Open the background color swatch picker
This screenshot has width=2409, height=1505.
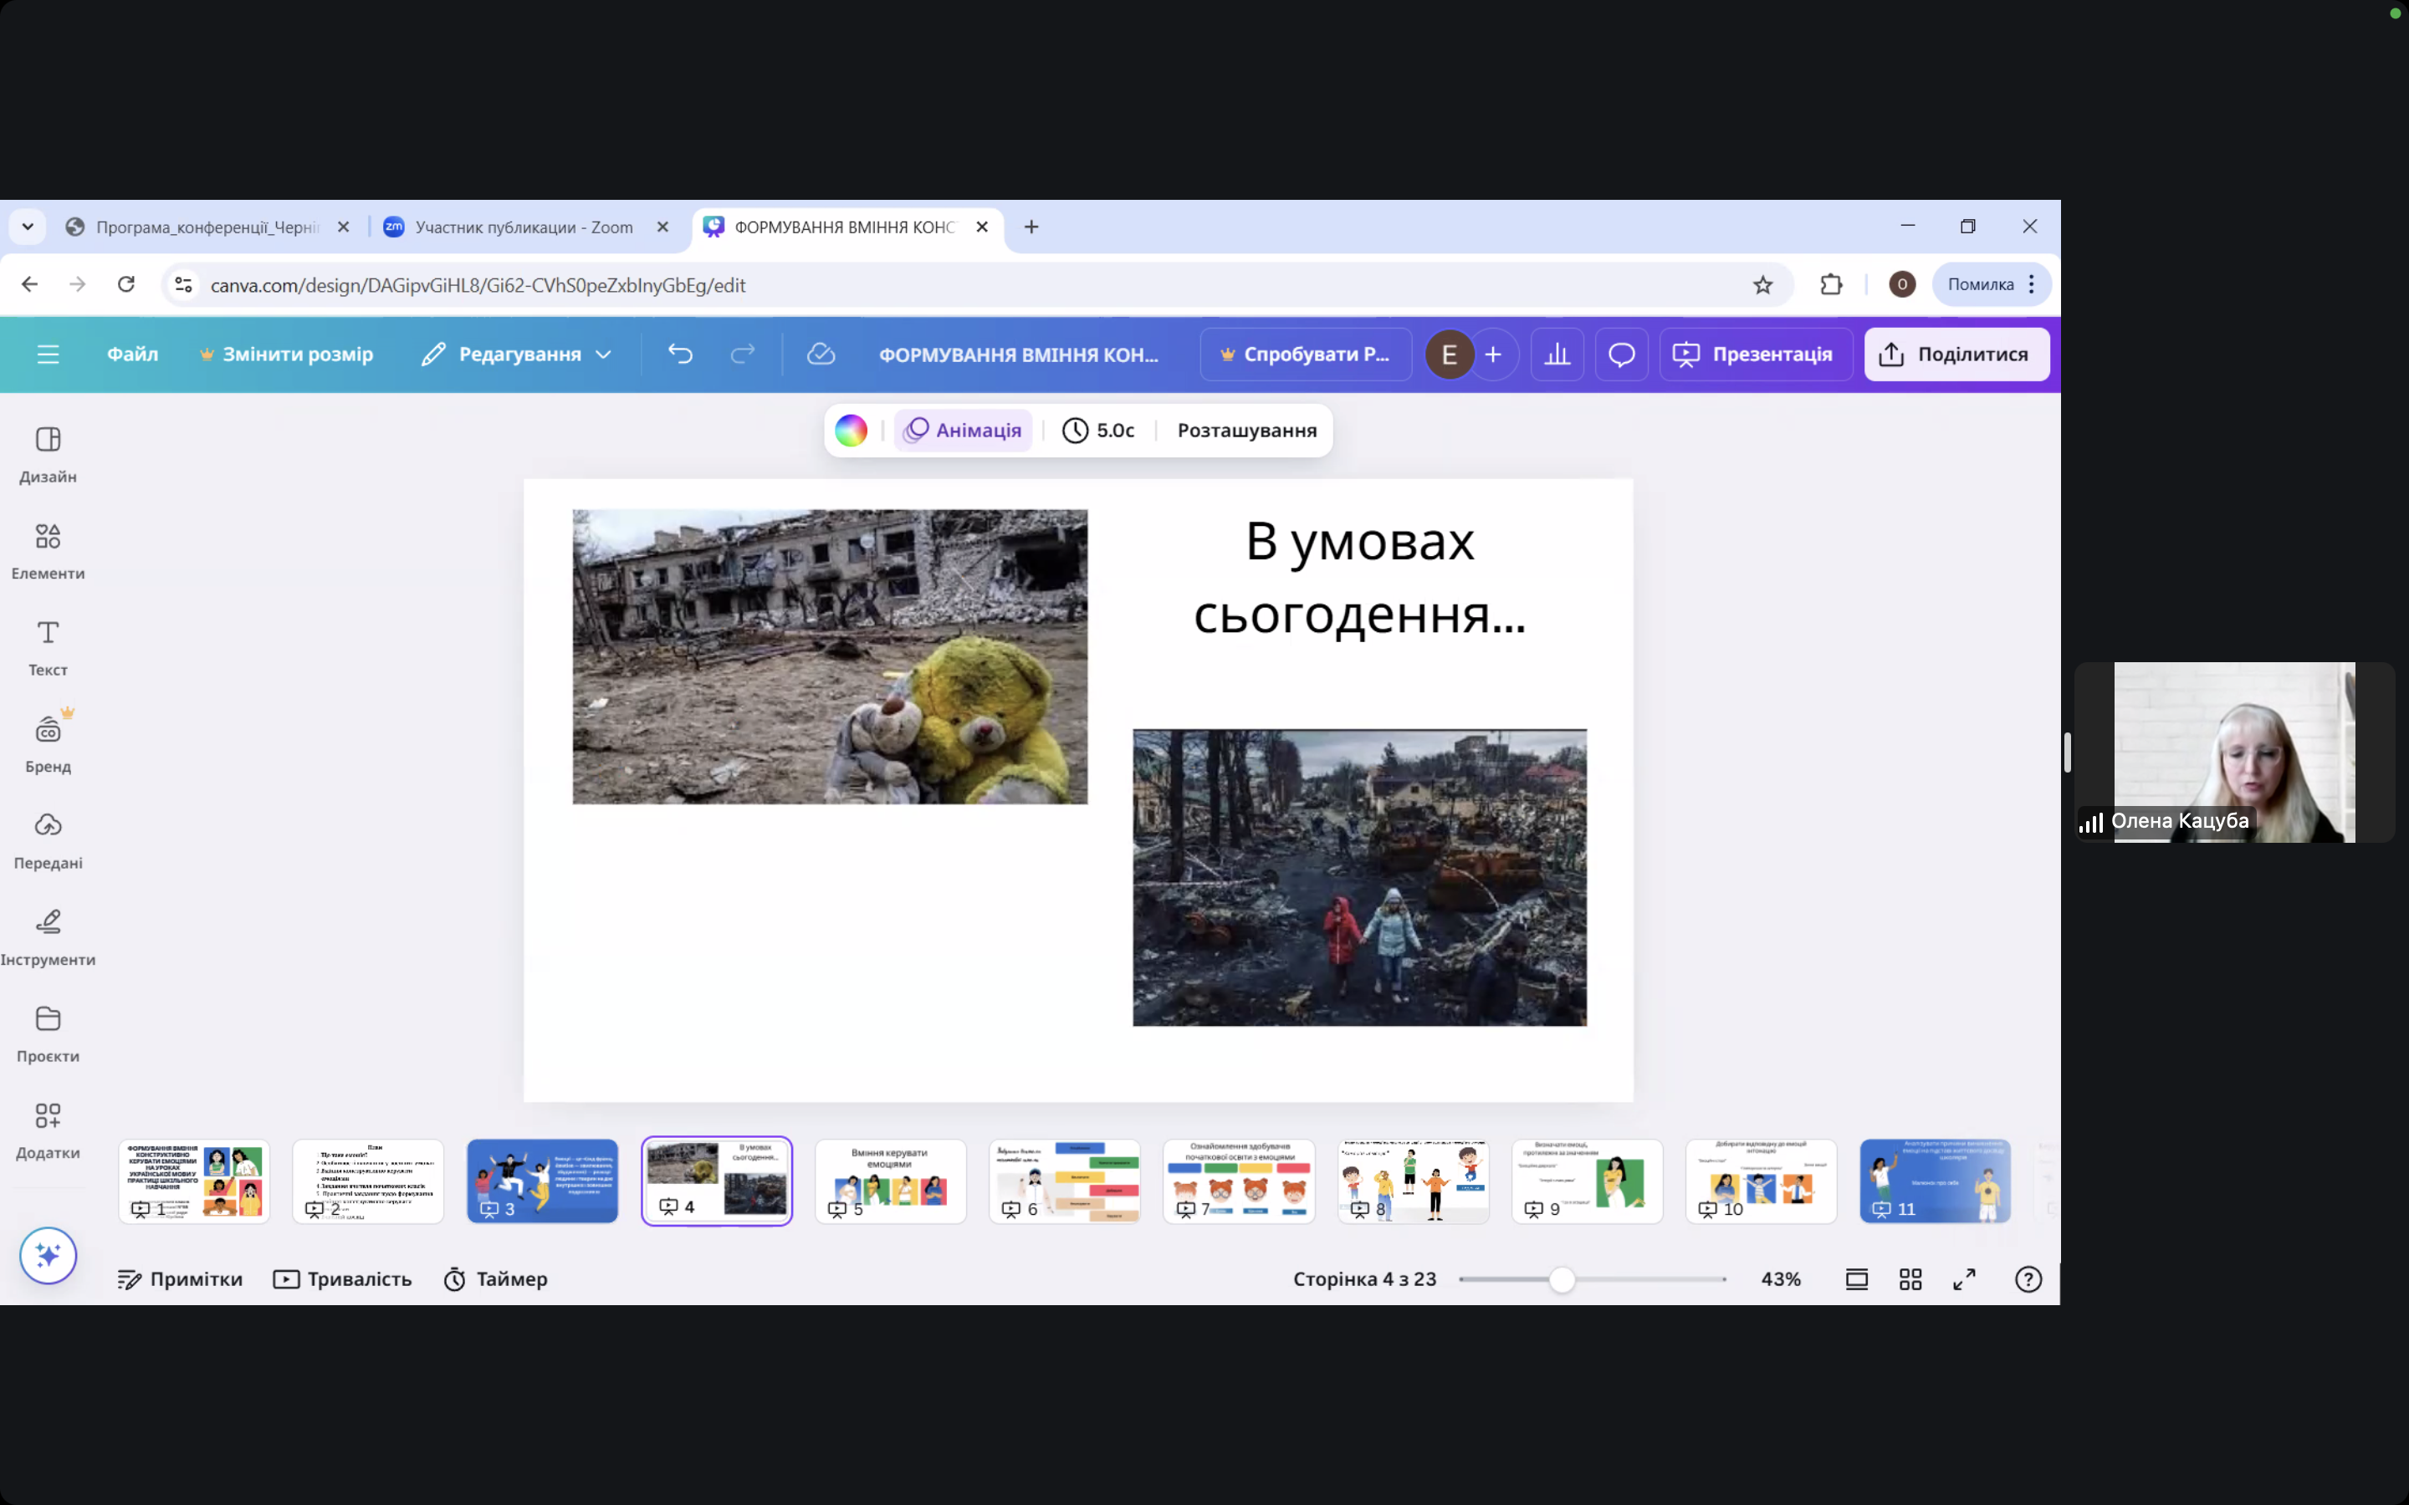tap(852, 430)
